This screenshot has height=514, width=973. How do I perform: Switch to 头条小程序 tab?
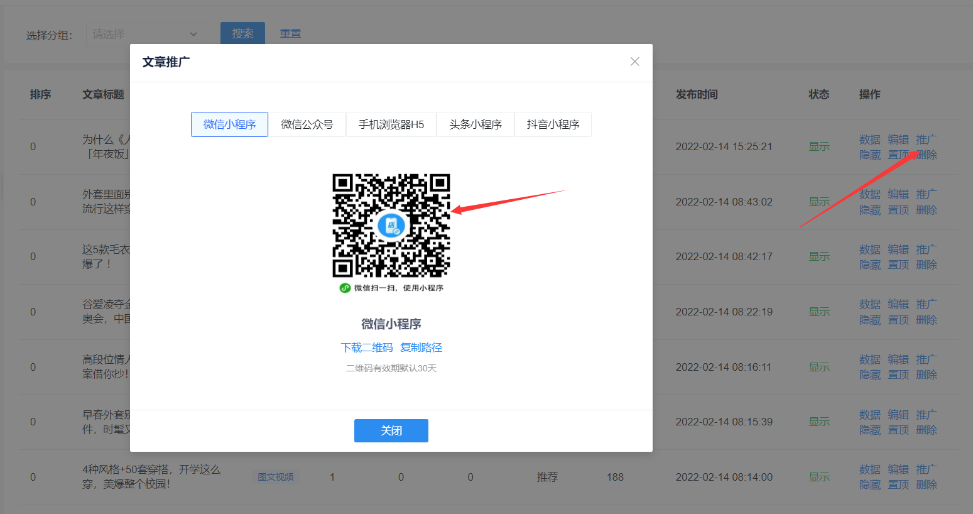tap(476, 124)
